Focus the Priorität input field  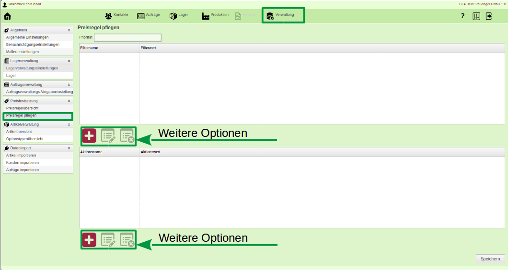pos(127,37)
